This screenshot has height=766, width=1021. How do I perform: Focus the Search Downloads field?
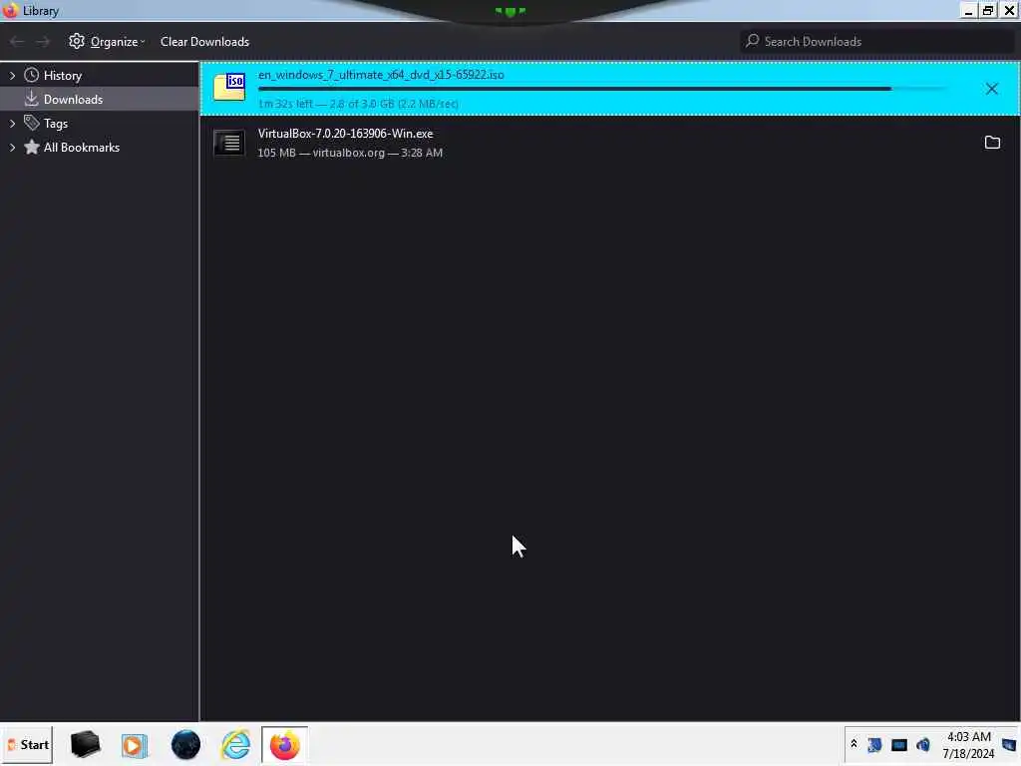click(877, 42)
